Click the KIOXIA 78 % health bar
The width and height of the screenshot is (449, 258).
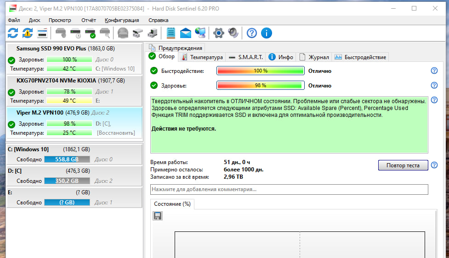pyautogui.click(x=69, y=91)
